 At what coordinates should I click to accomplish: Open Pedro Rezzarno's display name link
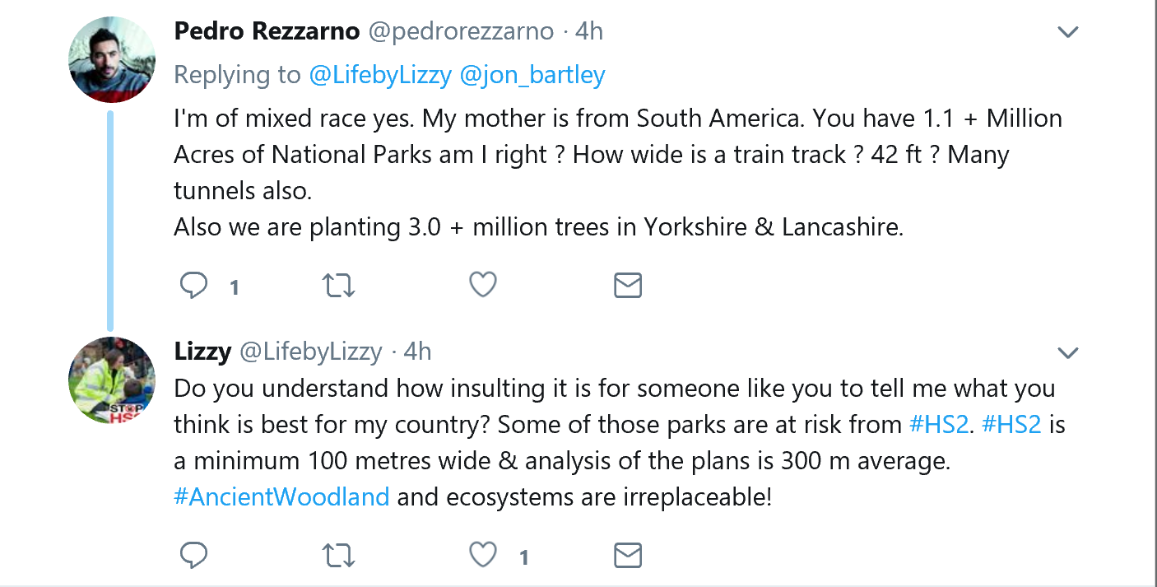click(267, 31)
